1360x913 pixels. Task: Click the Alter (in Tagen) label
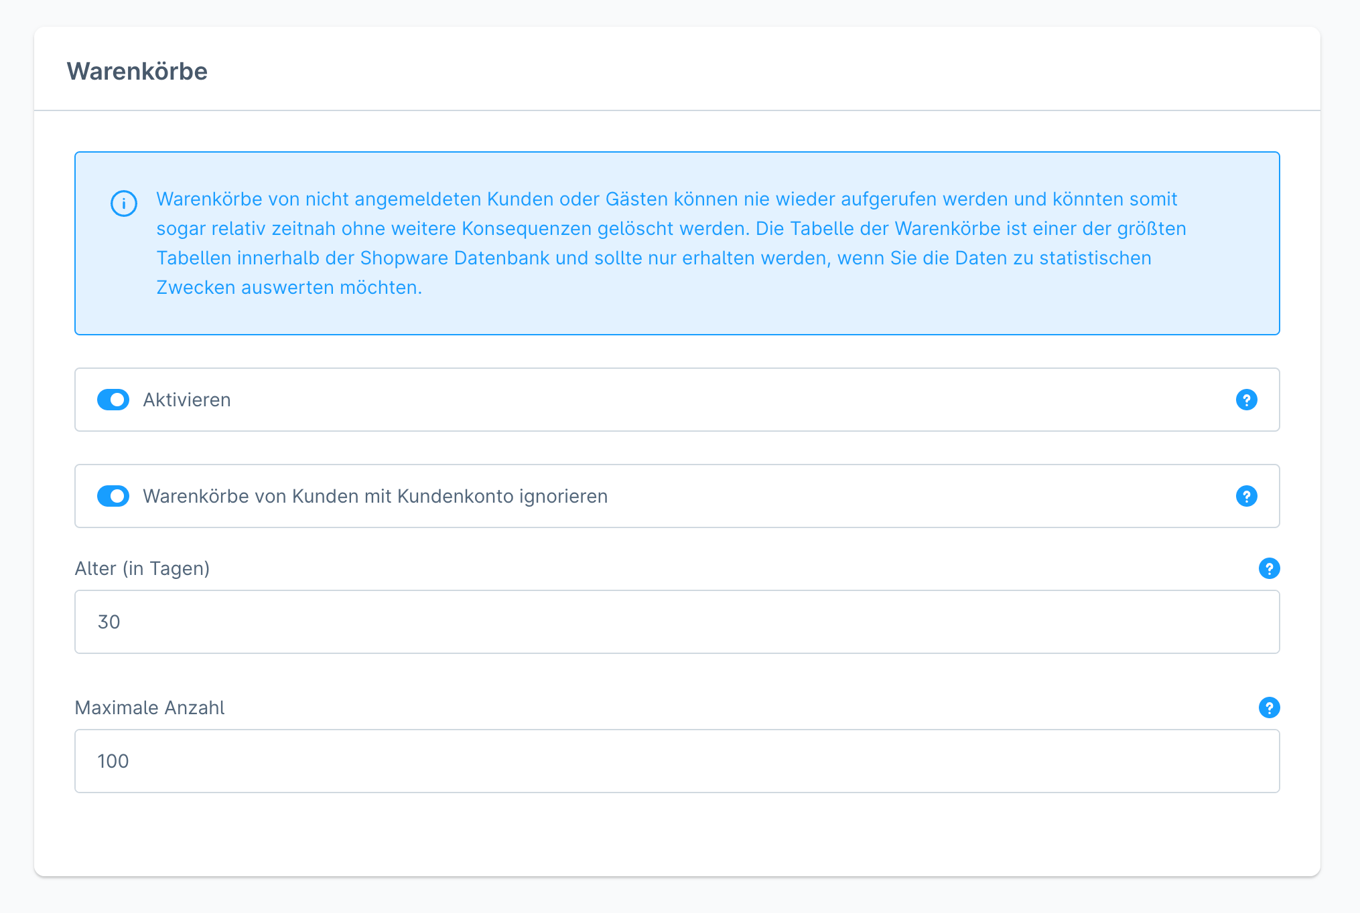[143, 568]
